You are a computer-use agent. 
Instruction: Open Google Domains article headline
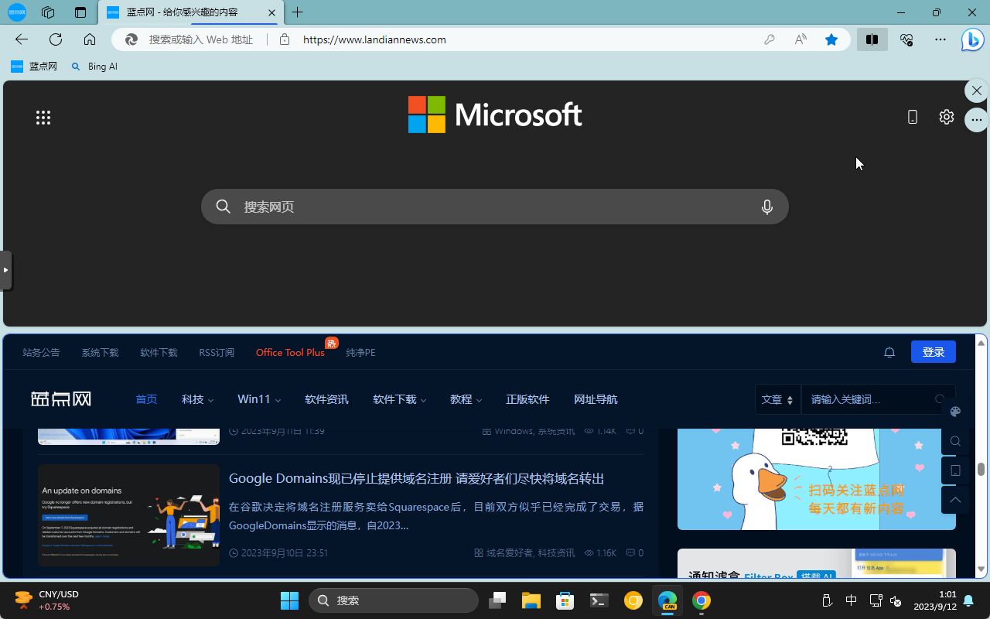(416, 478)
